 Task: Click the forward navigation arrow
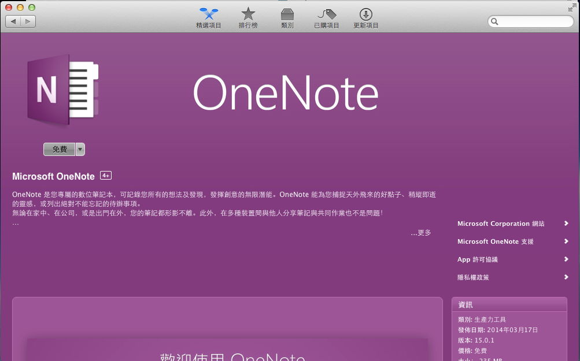[27, 21]
